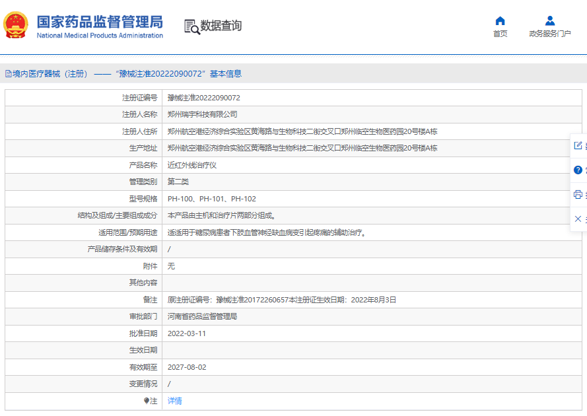Screen dimensions: 587x416
Task: Click the 适用范围 intended use description
Action: tap(266, 232)
